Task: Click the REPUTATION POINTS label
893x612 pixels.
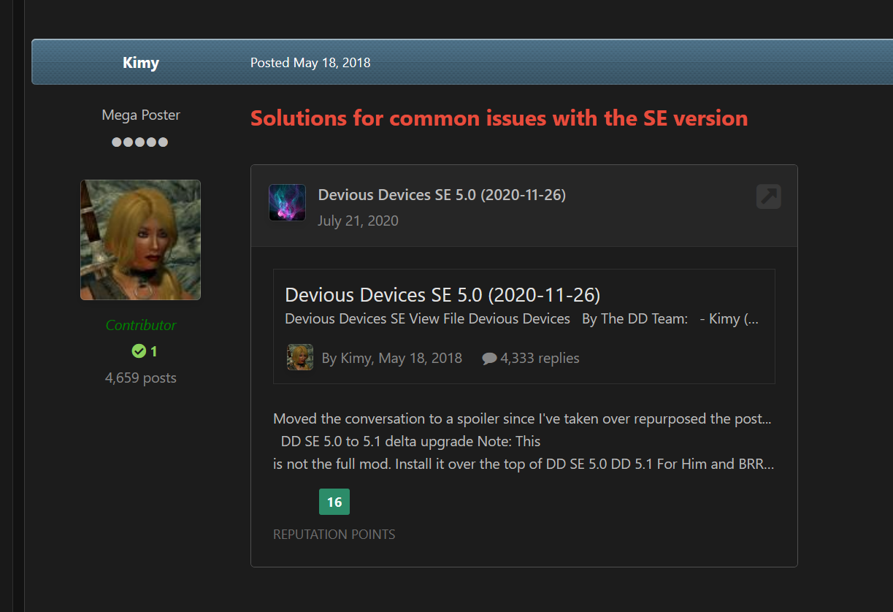Action: (334, 535)
